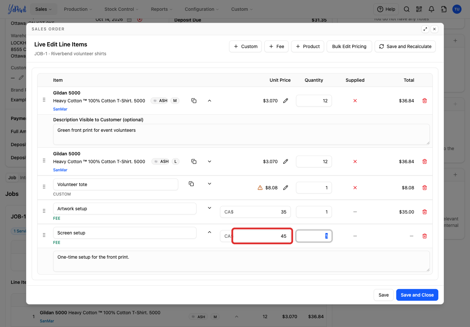Add a new Fee line item
The width and height of the screenshot is (470, 327).
click(x=276, y=46)
